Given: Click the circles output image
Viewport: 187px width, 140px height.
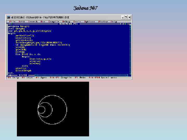Looking at the screenshot, I should 53,109.
